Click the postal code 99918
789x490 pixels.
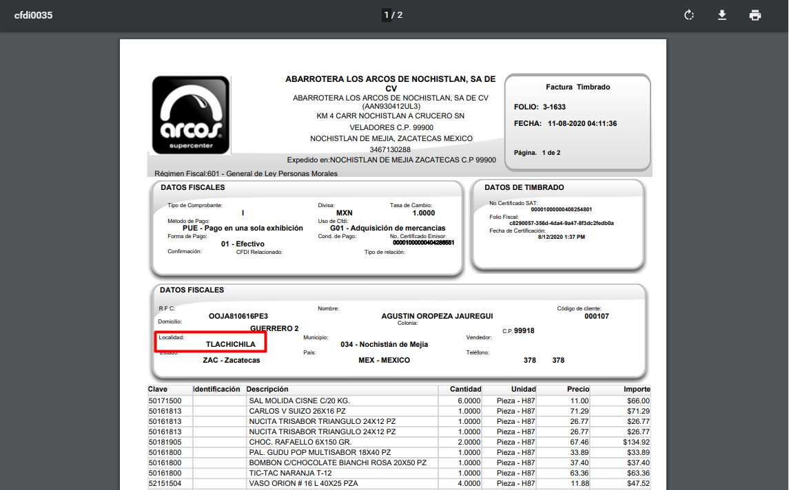click(x=524, y=331)
